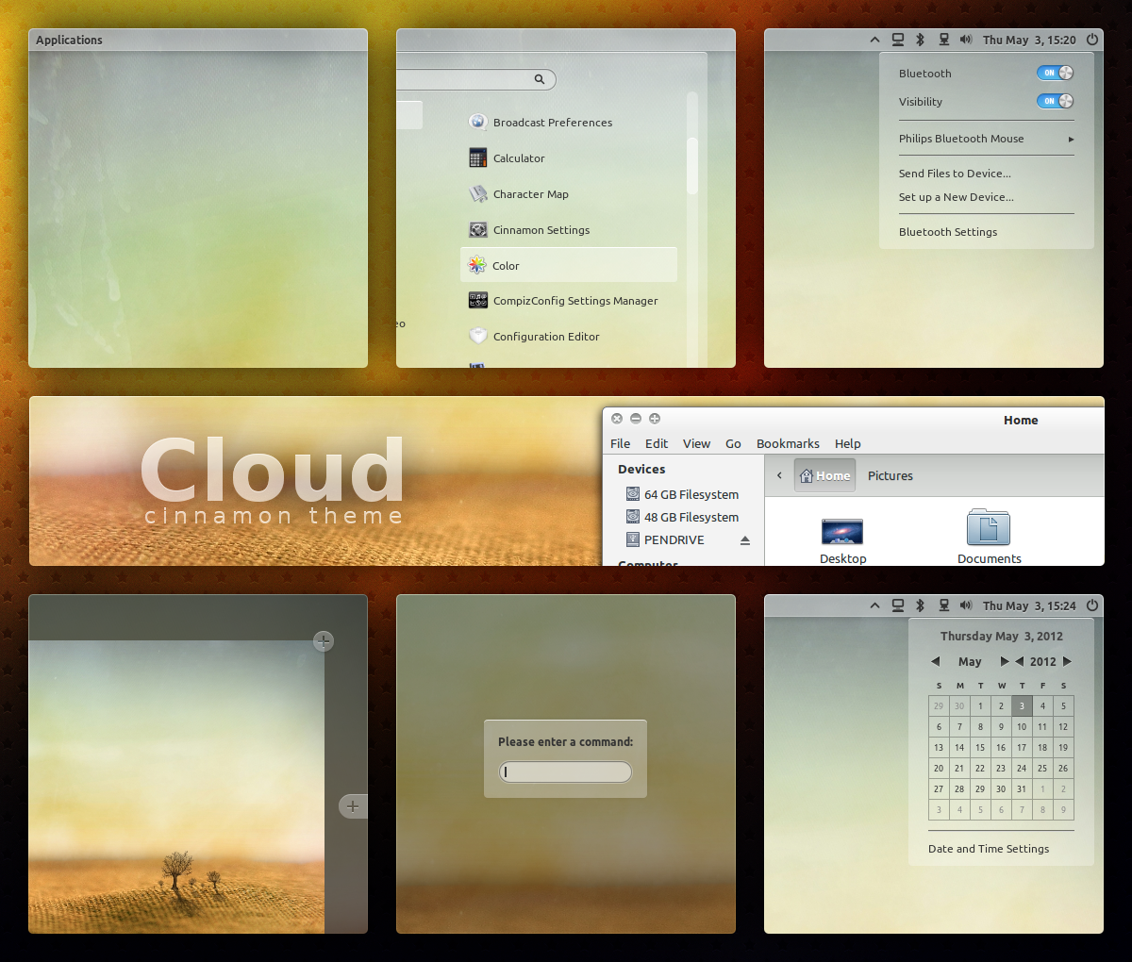Click the magnifier icon in menu search
Screen dimensions: 1132x962
click(x=540, y=79)
